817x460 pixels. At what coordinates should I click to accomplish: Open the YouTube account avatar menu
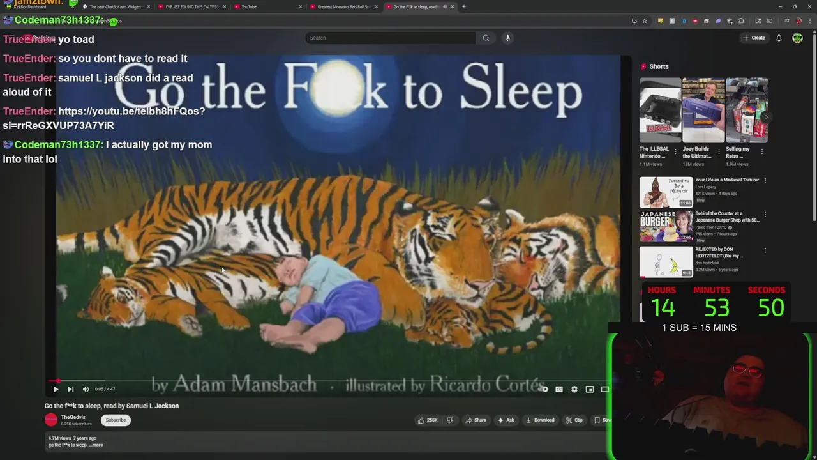797,38
